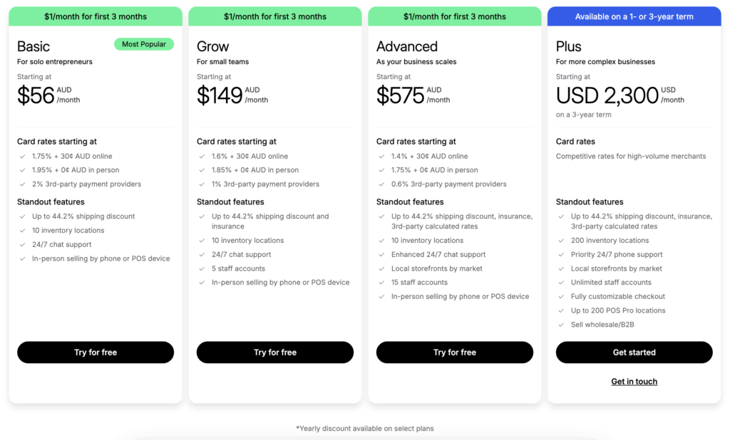Click the Most Popular badge on Basic
Viewport: 730px width, 440px height.
[144, 44]
